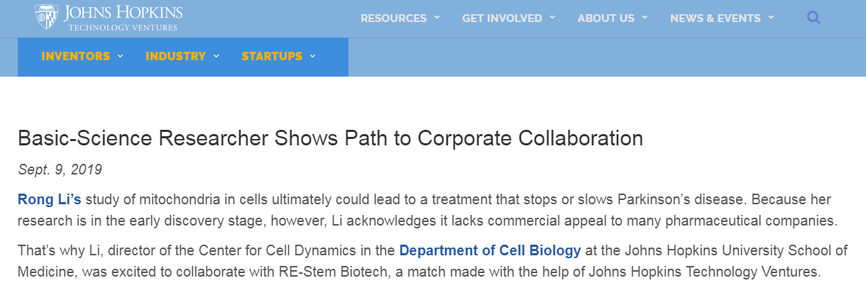
Task: Expand the Resources chevron arrow
Action: click(437, 17)
